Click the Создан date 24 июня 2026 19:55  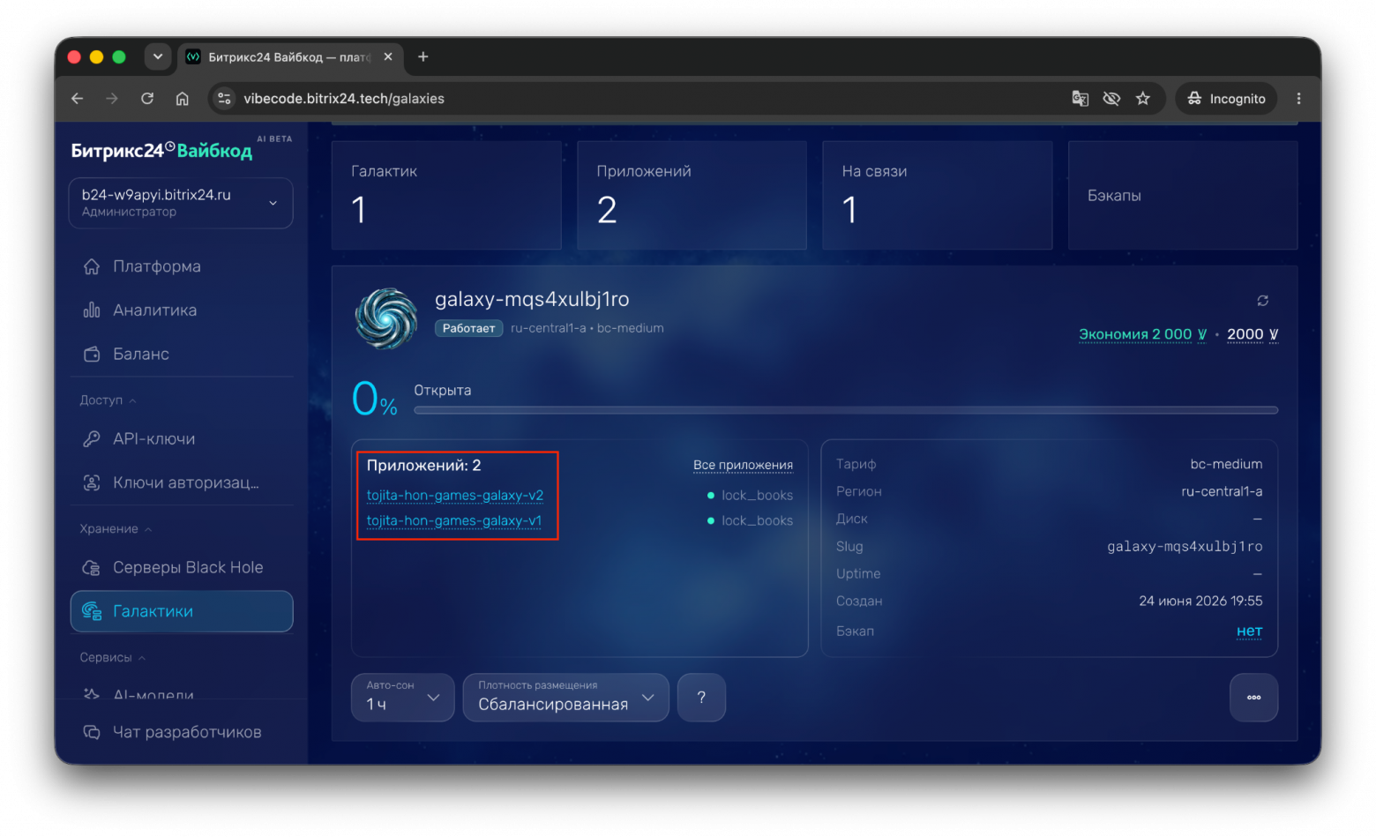(1200, 602)
